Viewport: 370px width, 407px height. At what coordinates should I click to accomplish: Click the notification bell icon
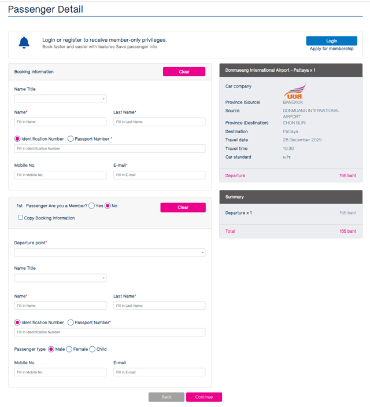click(x=24, y=42)
